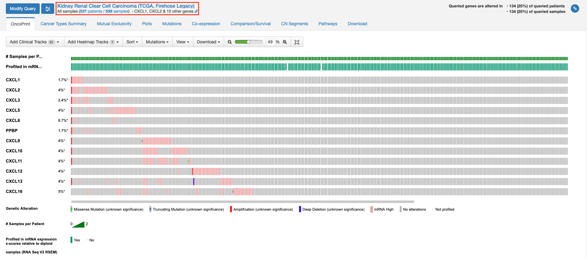Click horizontal oncoprint scrollbar

(x=243, y=202)
